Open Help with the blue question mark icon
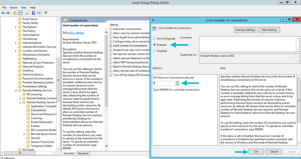Viewport: 301px width, 159px height. click(34, 13)
